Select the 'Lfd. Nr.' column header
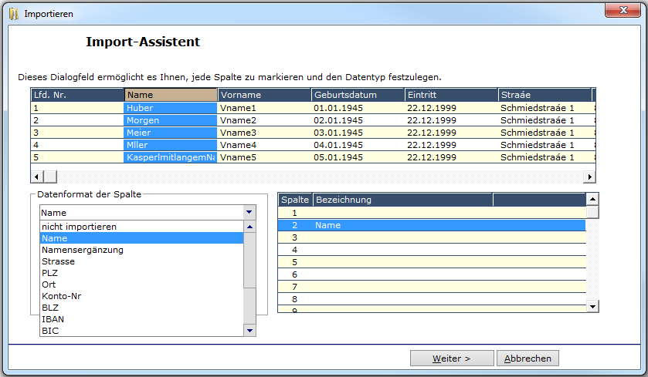Image resolution: width=648 pixels, height=377 pixels. (77, 95)
